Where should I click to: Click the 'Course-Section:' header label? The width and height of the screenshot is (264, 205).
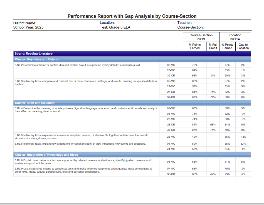tap(191, 27)
